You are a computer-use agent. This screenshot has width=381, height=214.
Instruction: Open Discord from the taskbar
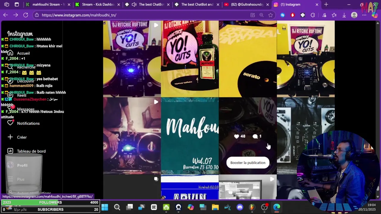coord(240,207)
